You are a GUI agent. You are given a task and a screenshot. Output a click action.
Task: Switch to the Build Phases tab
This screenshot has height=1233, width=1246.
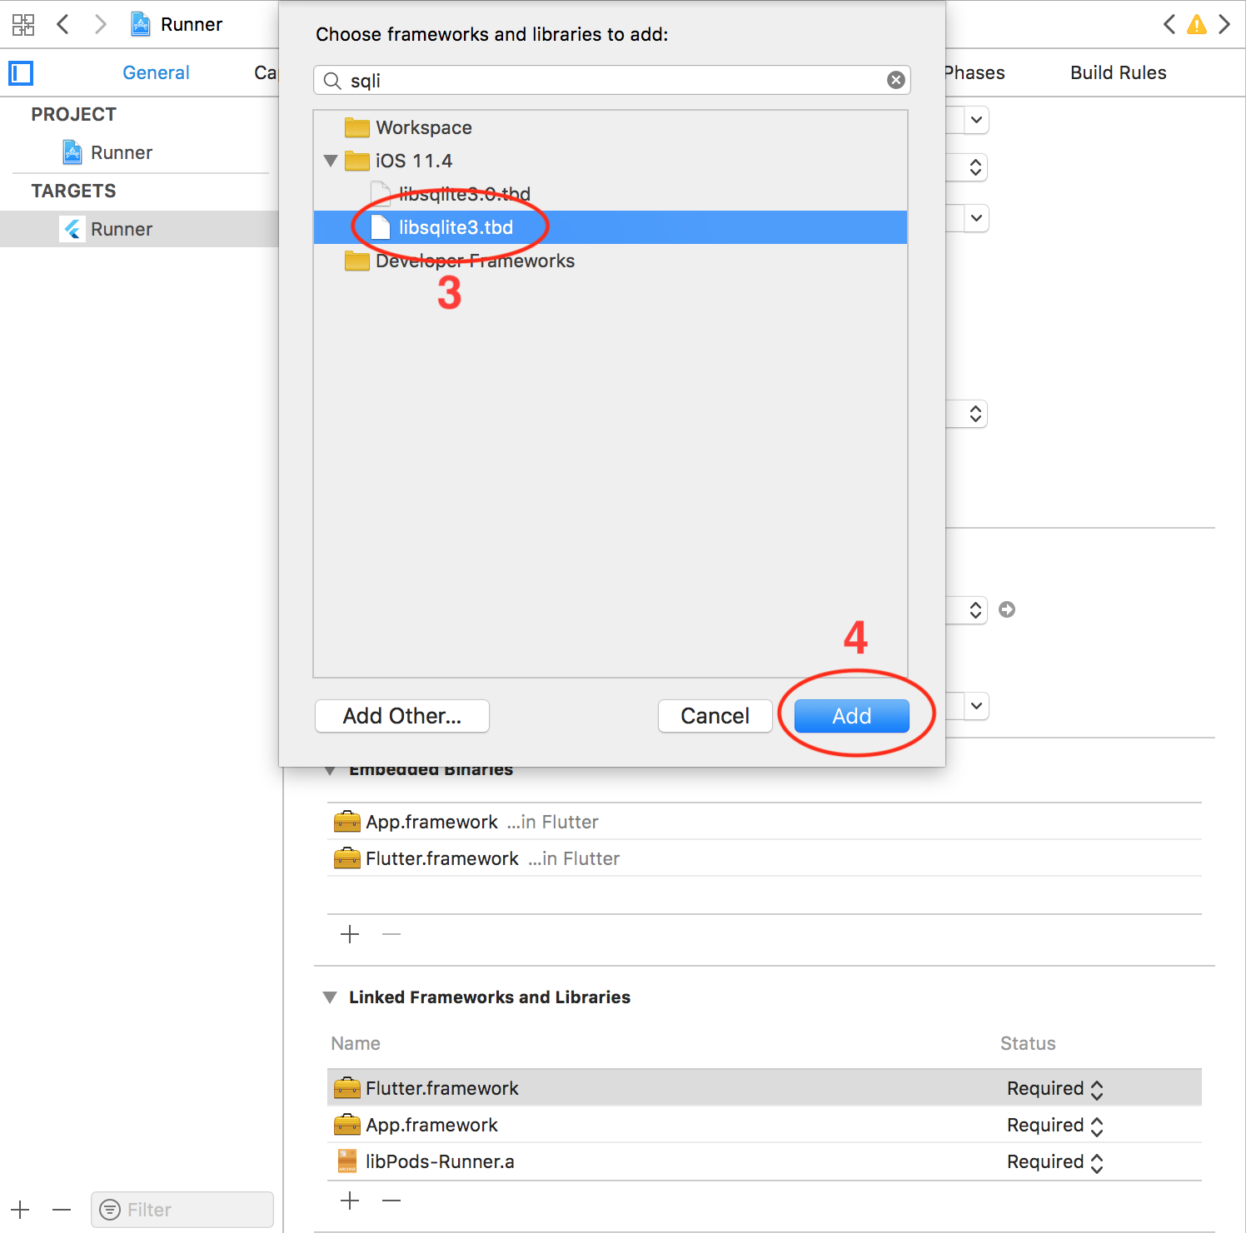click(974, 72)
